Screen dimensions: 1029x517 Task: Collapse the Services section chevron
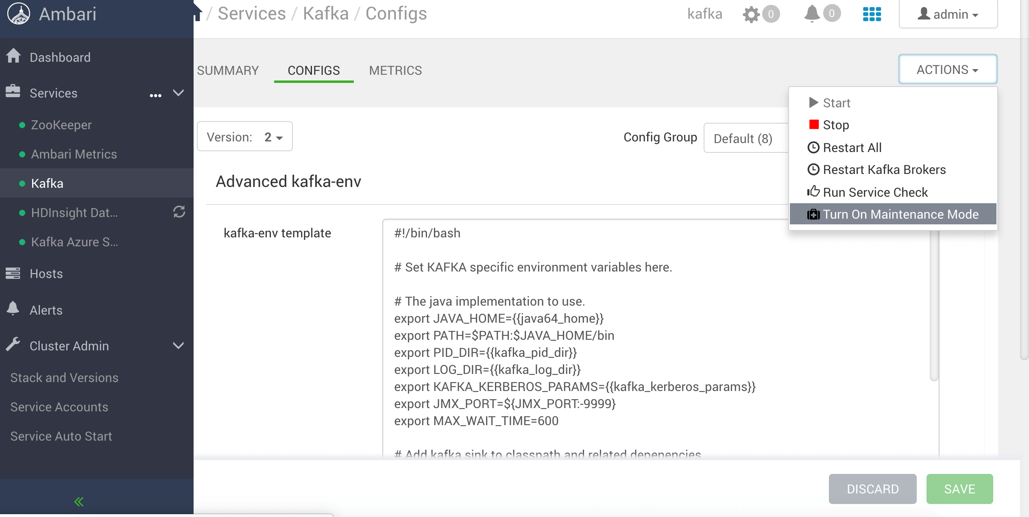pyautogui.click(x=178, y=93)
